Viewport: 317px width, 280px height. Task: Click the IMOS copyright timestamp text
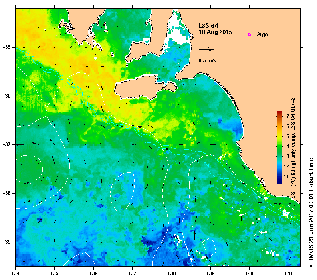311,213
